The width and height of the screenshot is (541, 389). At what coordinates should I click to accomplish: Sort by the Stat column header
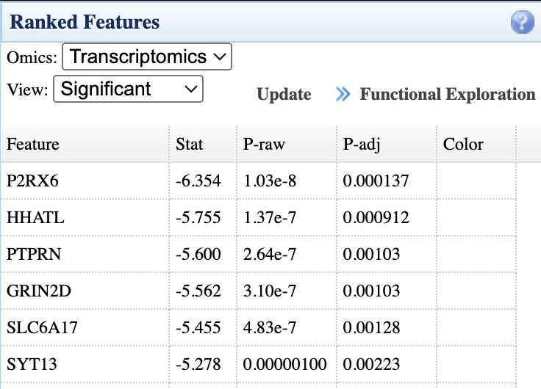tap(190, 145)
